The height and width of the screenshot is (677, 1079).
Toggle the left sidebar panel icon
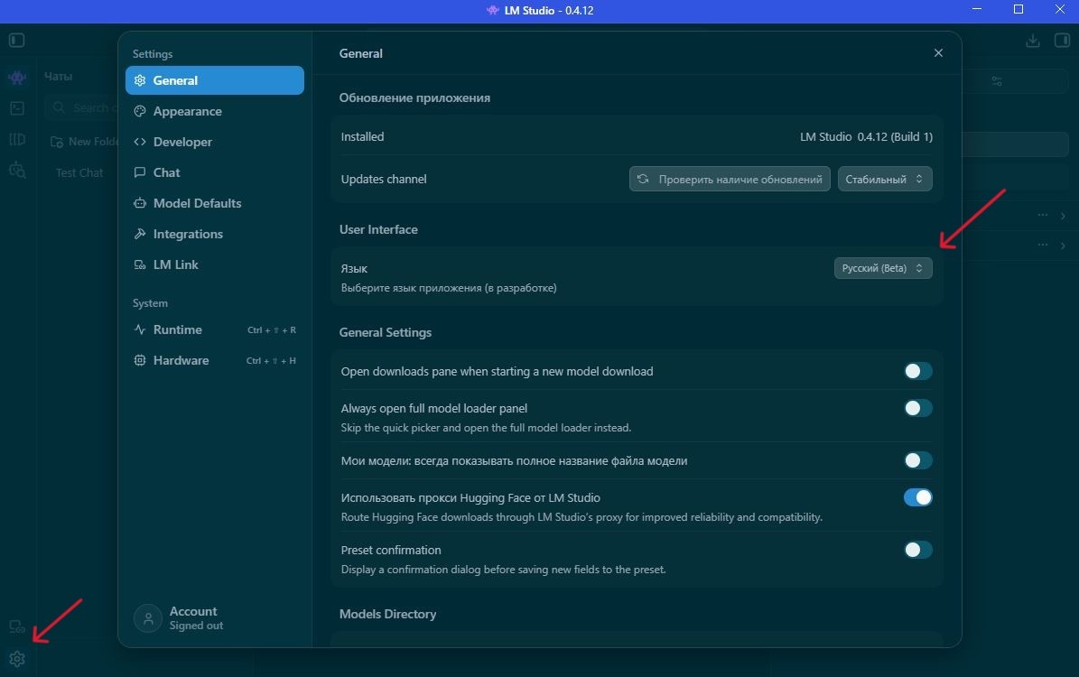(17, 41)
